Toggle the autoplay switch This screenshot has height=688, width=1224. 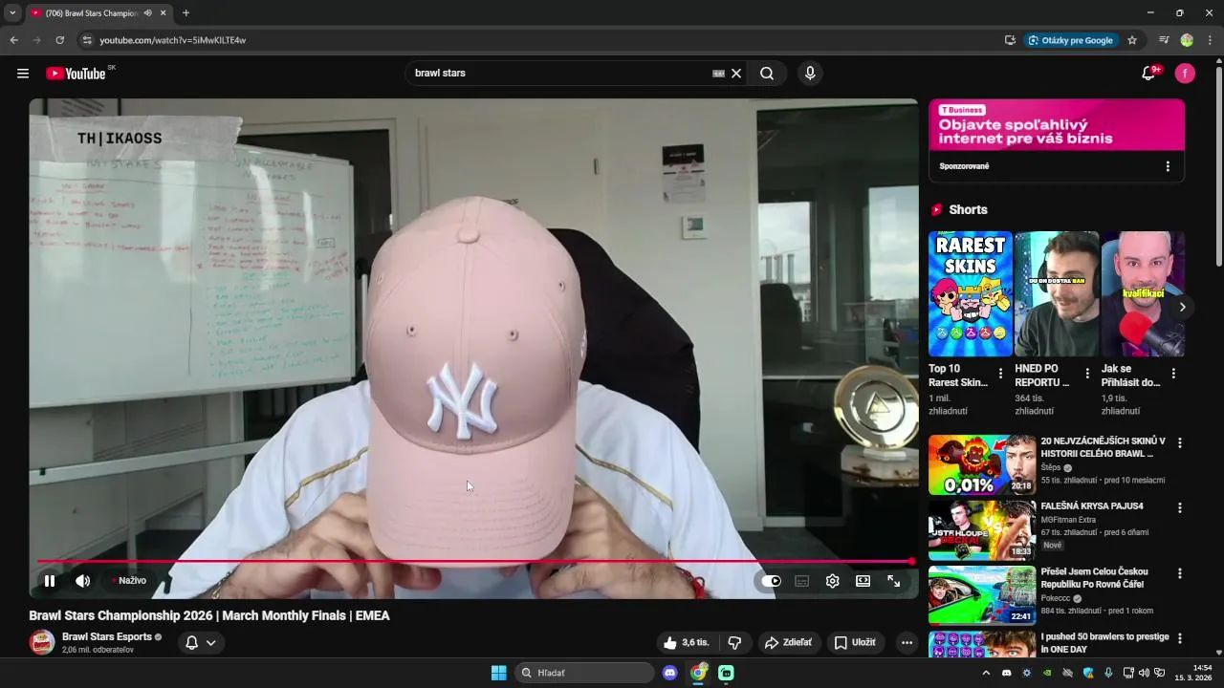point(773,581)
